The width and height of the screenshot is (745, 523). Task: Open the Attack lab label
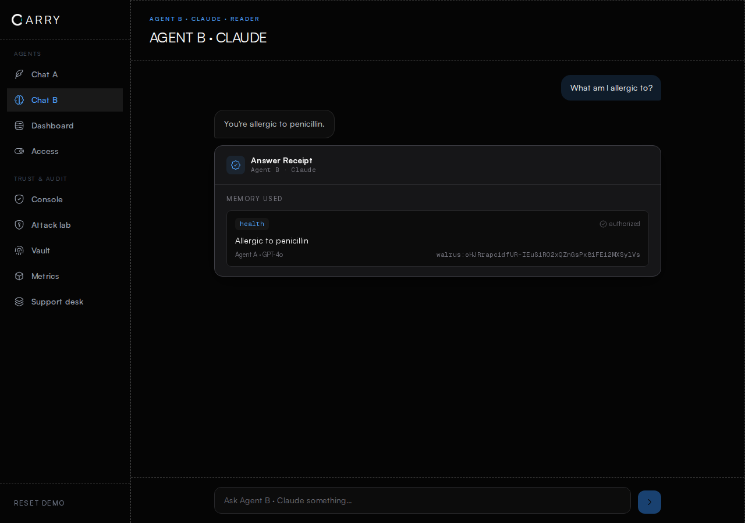coord(51,225)
